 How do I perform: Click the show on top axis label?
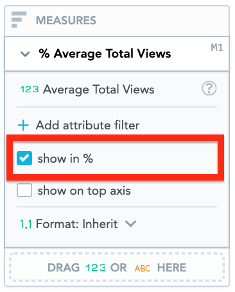(x=84, y=191)
